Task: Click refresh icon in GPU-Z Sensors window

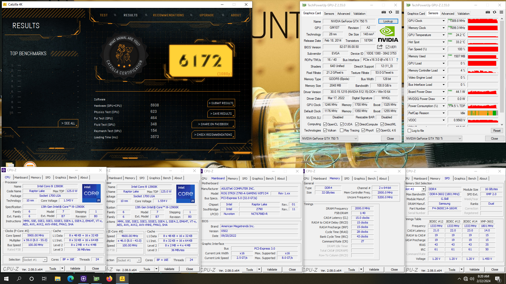Action: coord(495,12)
